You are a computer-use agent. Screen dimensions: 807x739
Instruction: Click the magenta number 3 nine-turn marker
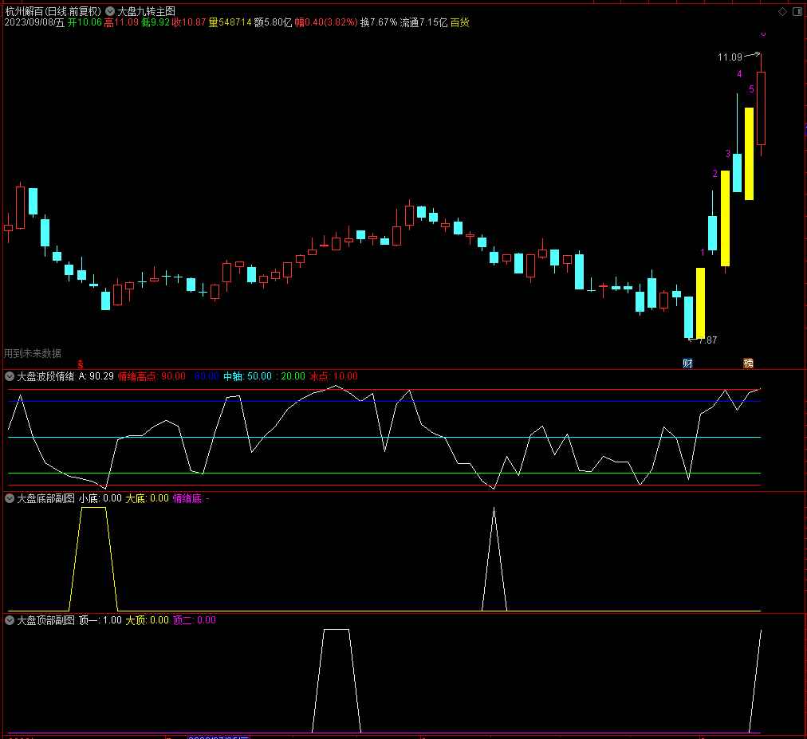(x=727, y=153)
